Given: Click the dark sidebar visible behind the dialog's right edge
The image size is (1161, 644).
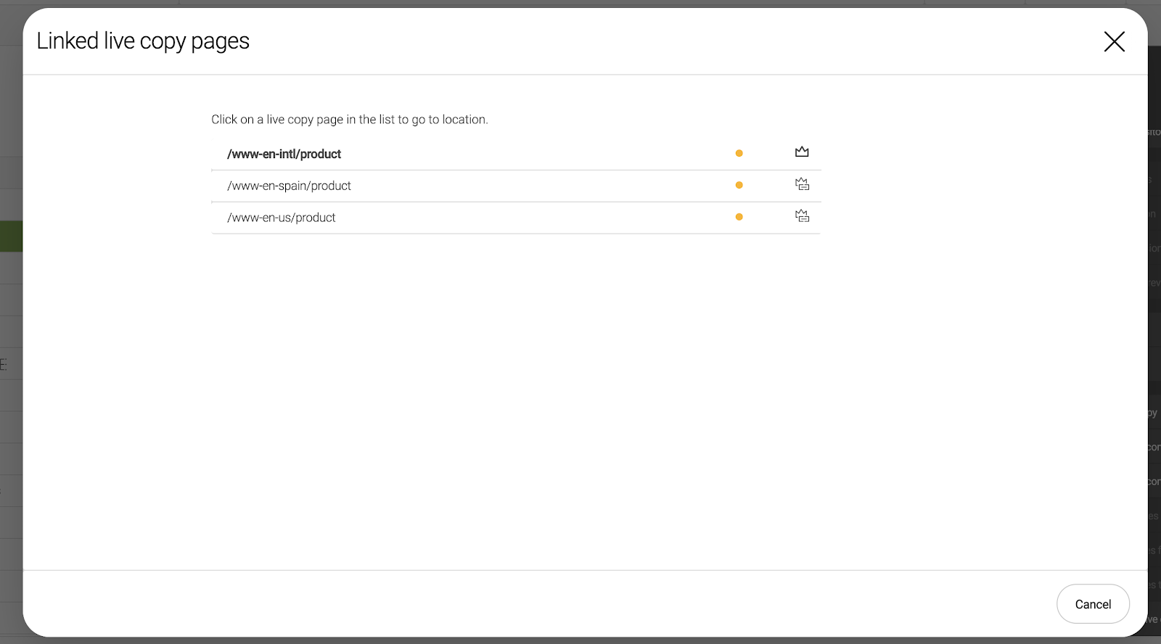Looking at the screenshot, I should click(x=1154, y=326).
